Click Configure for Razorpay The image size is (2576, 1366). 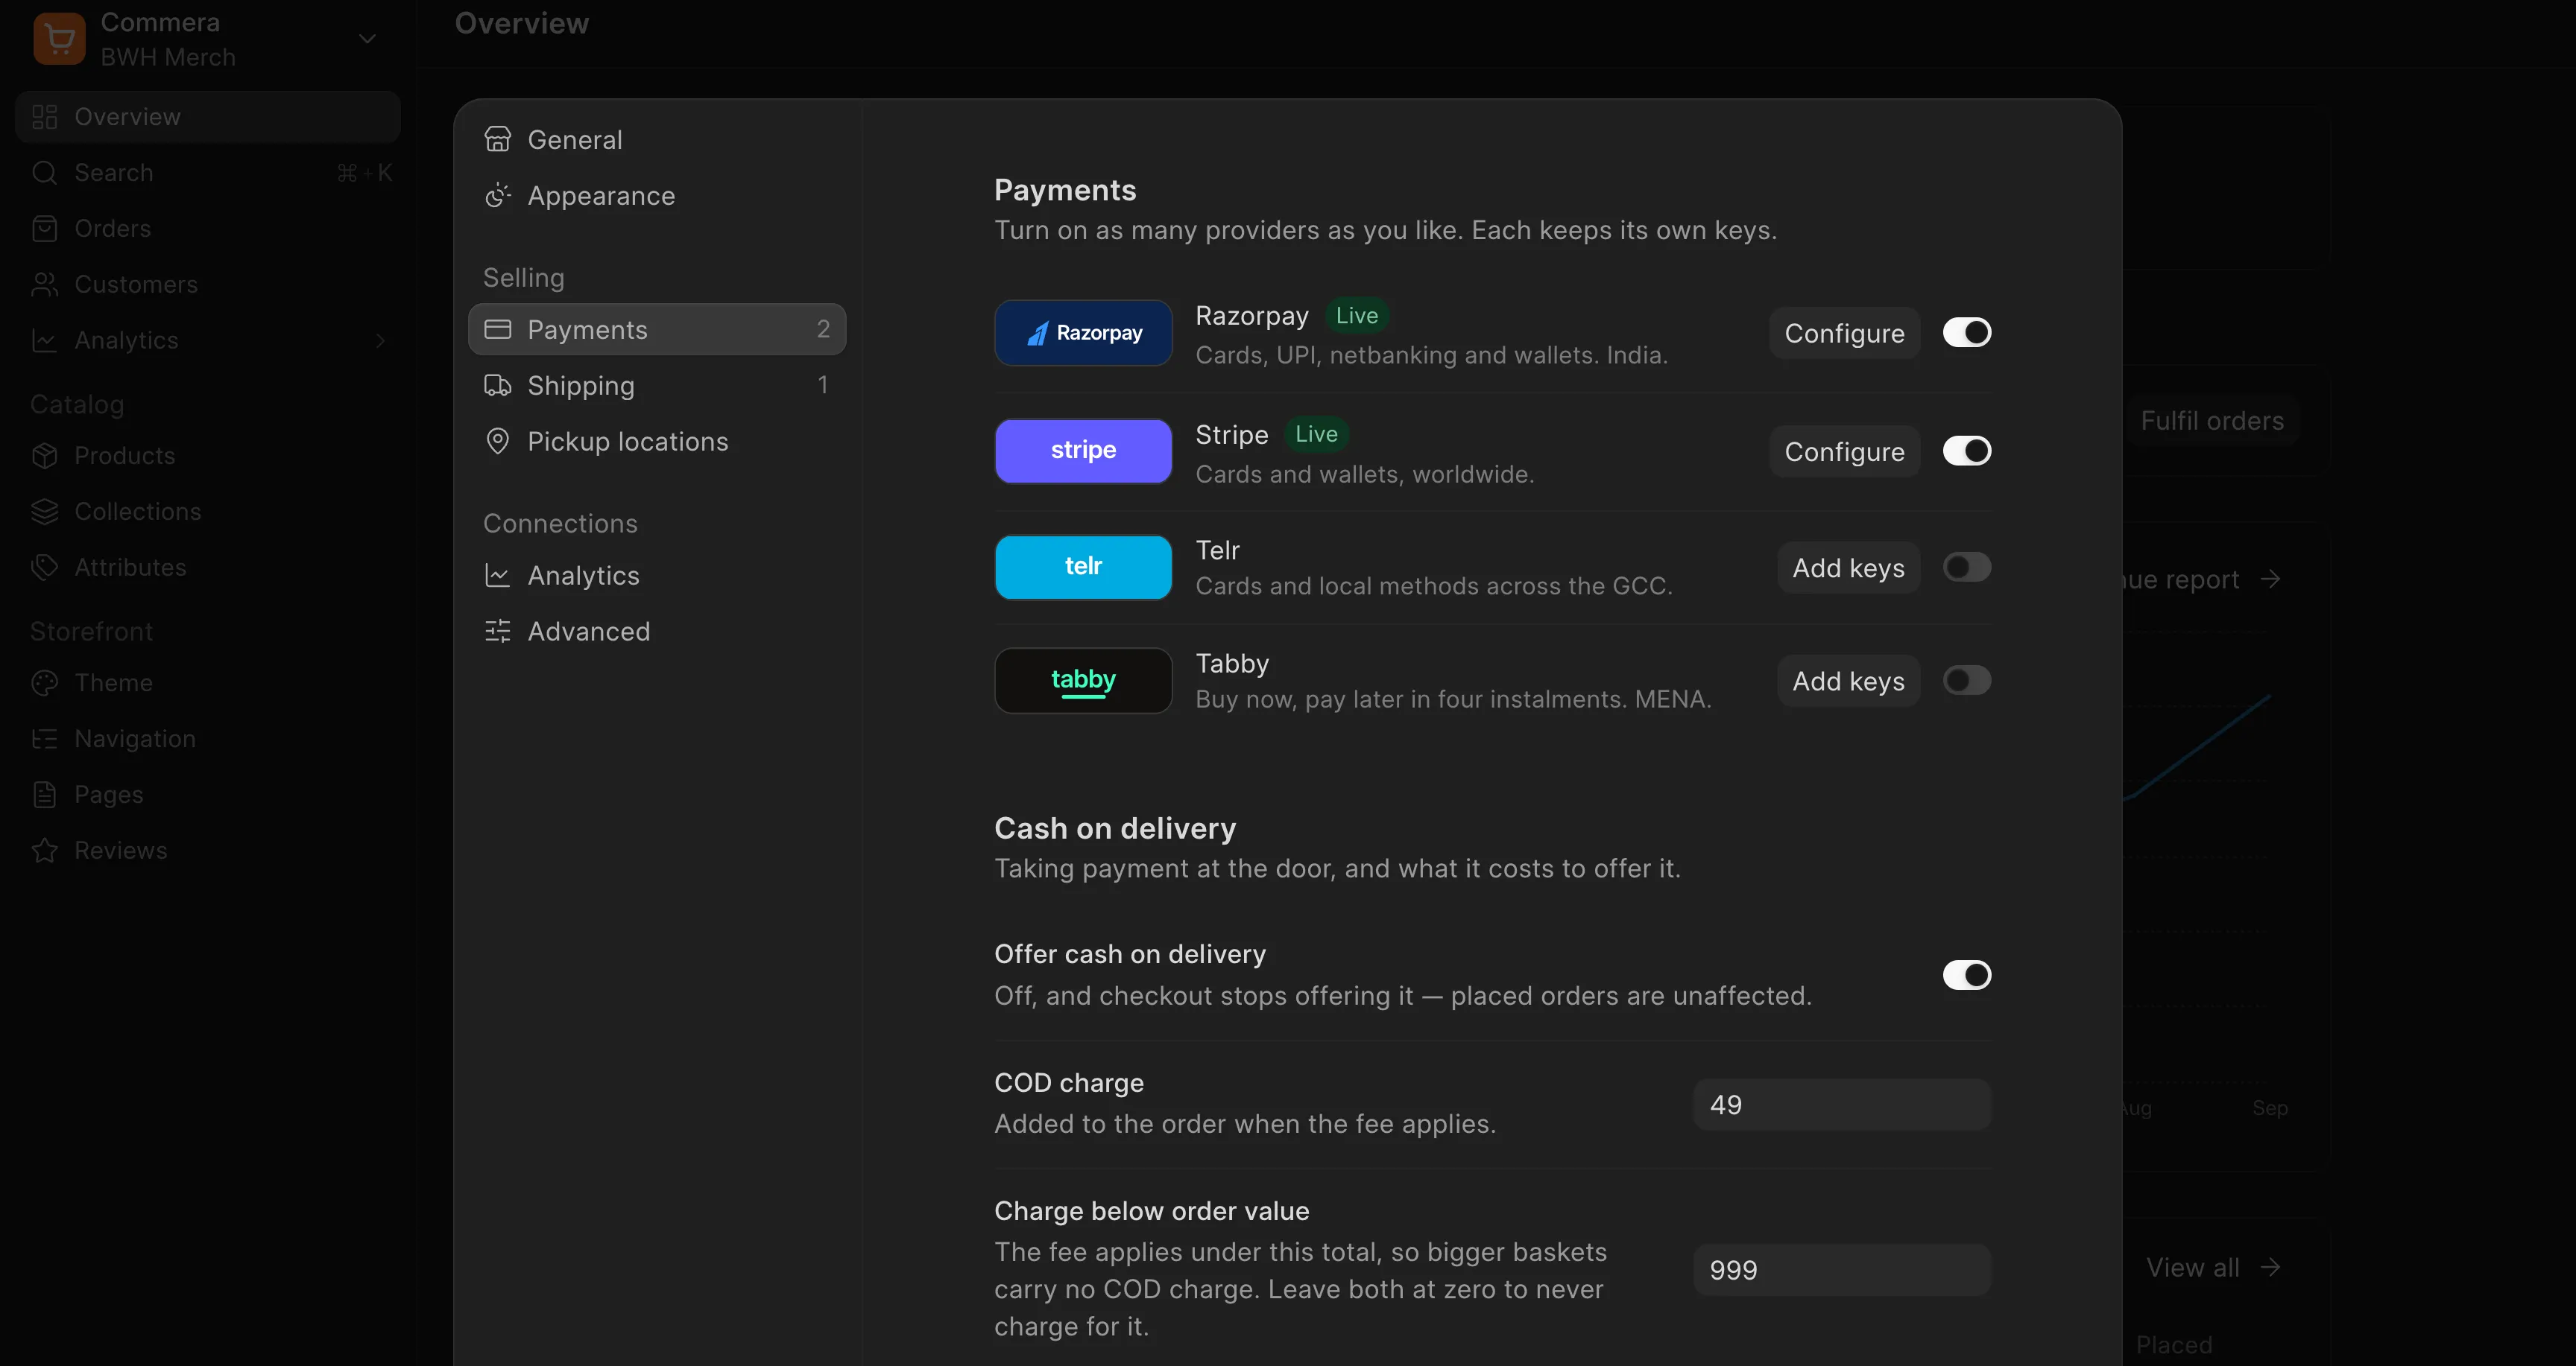[x=1844, y=333]
